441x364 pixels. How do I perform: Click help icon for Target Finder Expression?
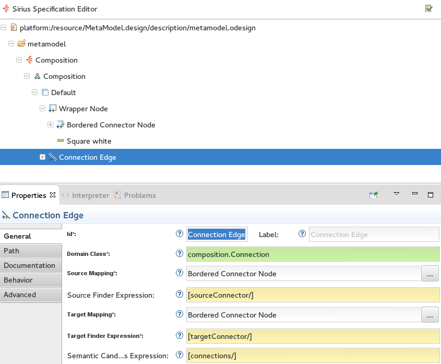click(180, 335)
